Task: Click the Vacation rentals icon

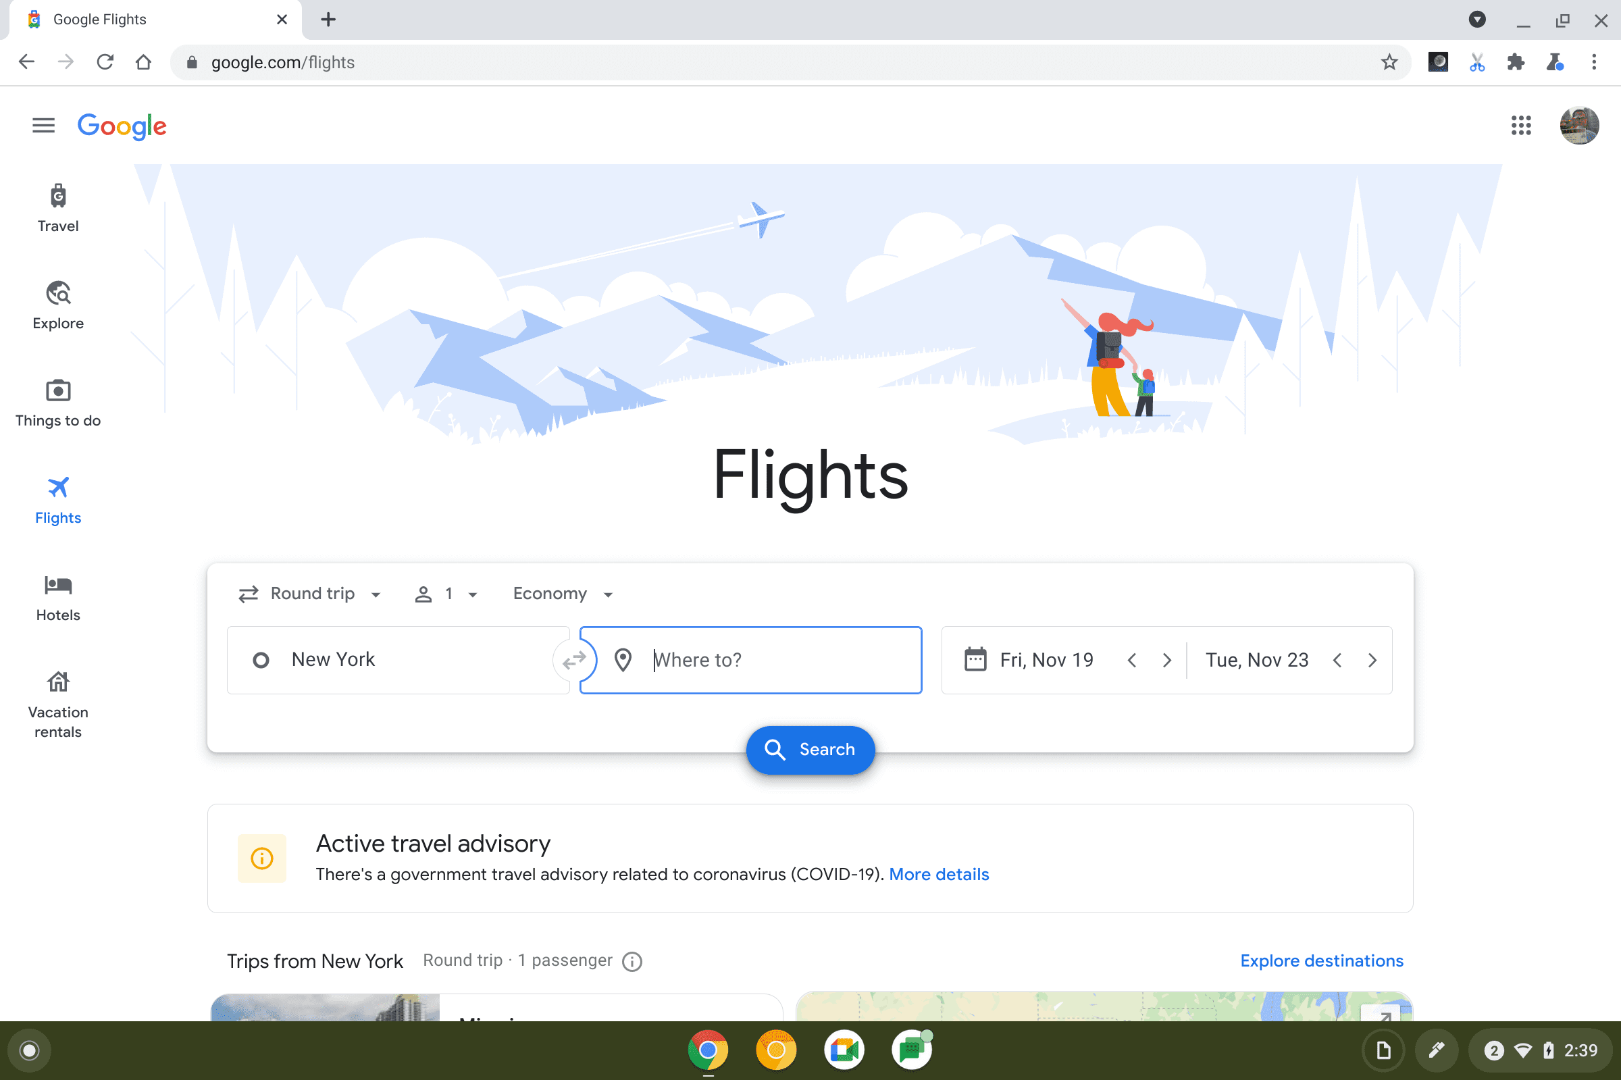Action: pyautogui.click(x=58, y=682)
